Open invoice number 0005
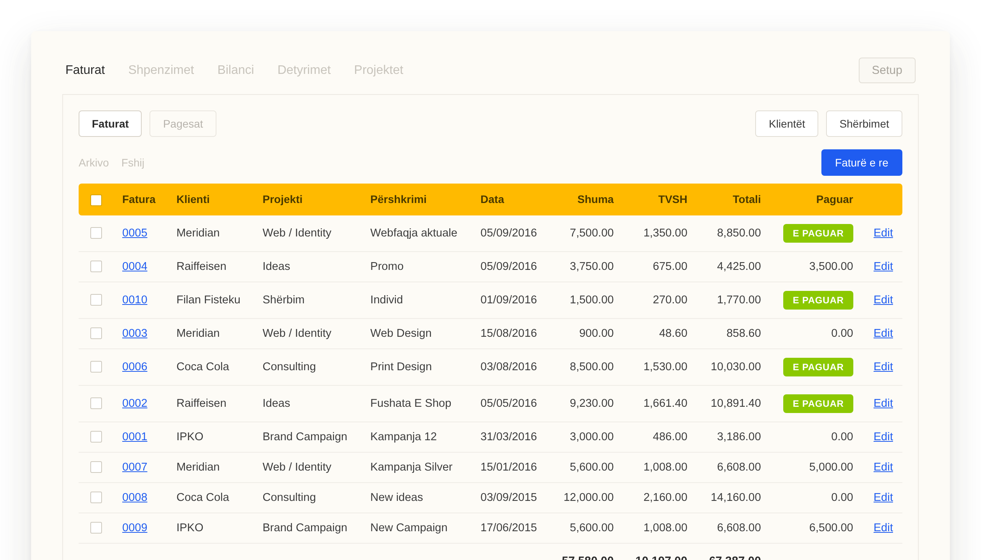Image resolution: width=981 pixels, height=560 pixels. pyautogui.click(x=135, y=233)
